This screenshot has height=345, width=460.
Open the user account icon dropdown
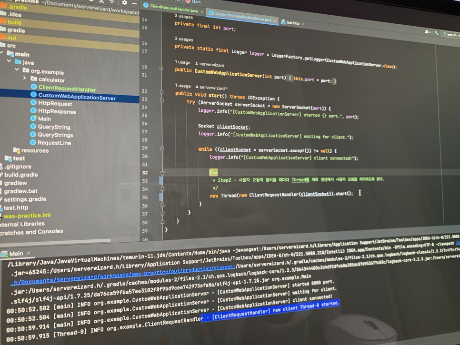[x=428, y=32]
